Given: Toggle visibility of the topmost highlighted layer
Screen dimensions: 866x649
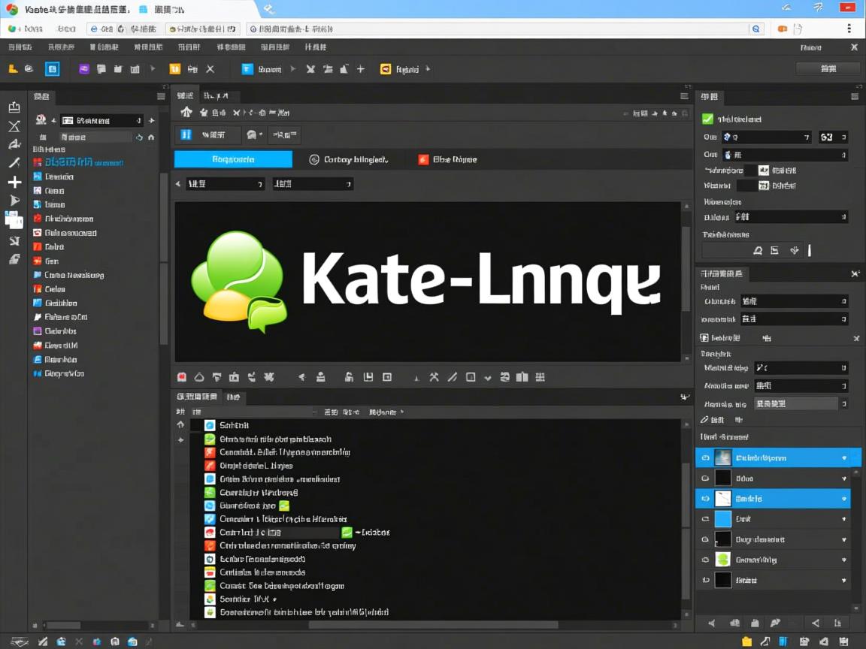Looking at the screenshot, I should (704, 457).
